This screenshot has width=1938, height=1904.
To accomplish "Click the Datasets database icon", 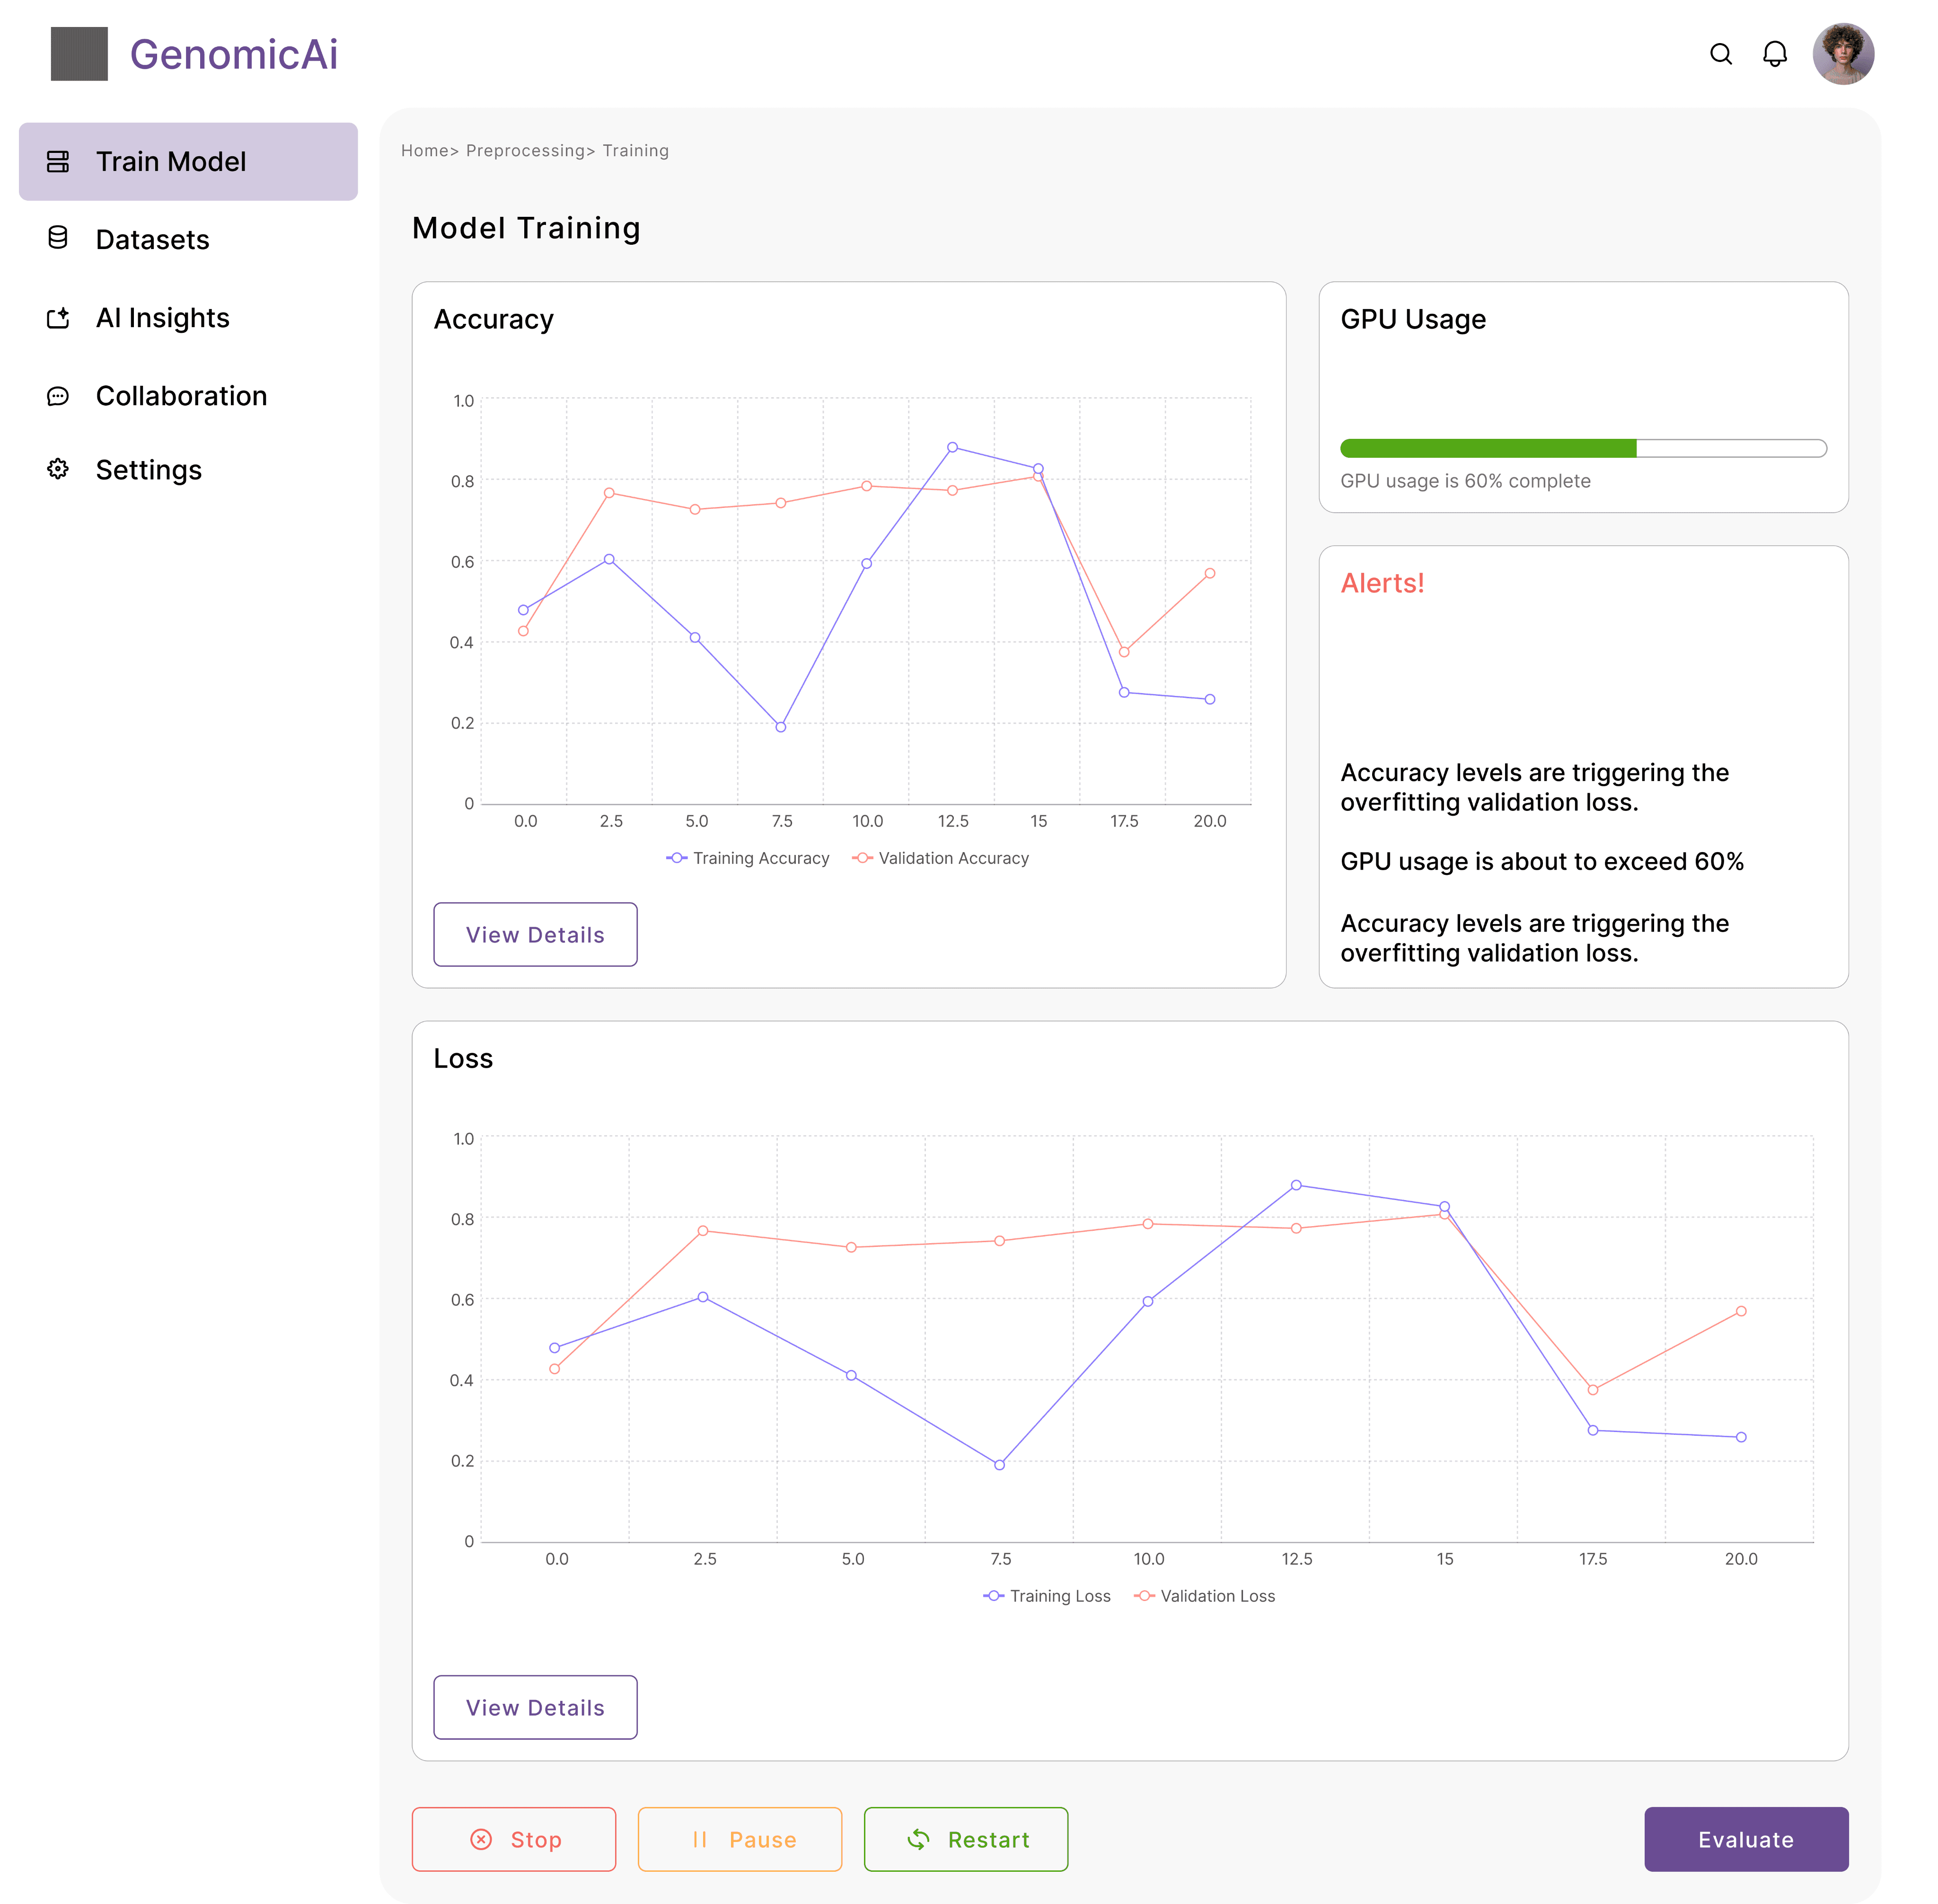I will (58, 238).
